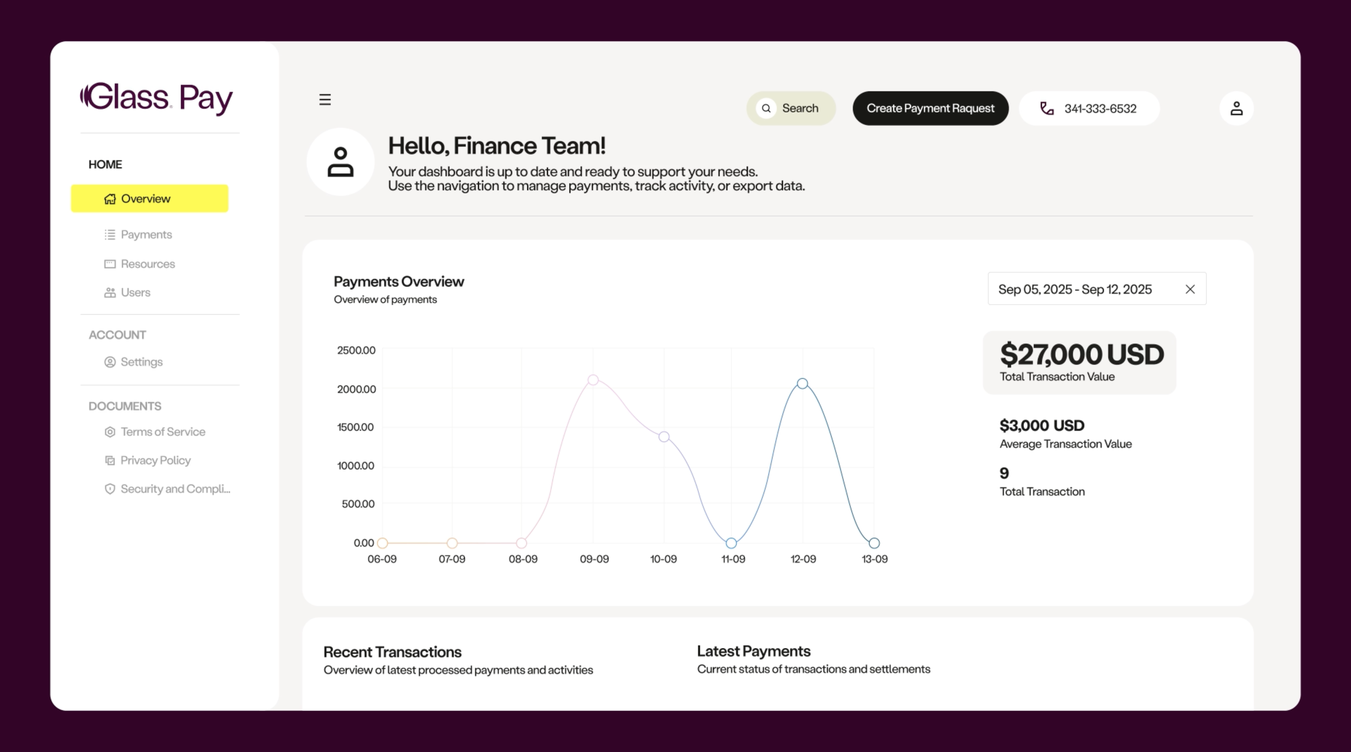The width and height of the screenshot is (1351, 752).
Task: Toggle the Overview highlight in the sidebar
Action: pyautogui.click(x=149, y=198)
